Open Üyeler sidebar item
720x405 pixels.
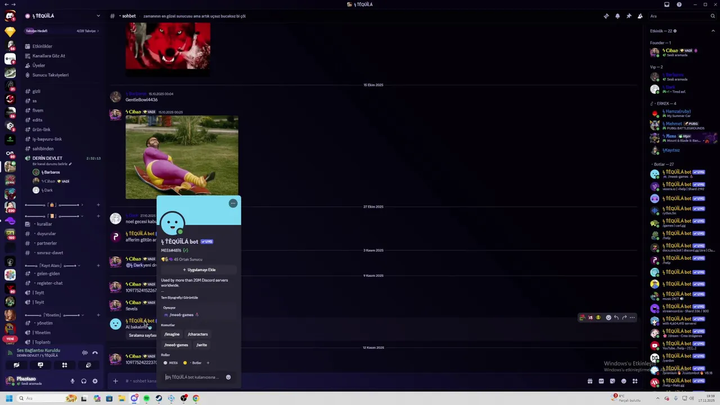click(x=62, y=65)
